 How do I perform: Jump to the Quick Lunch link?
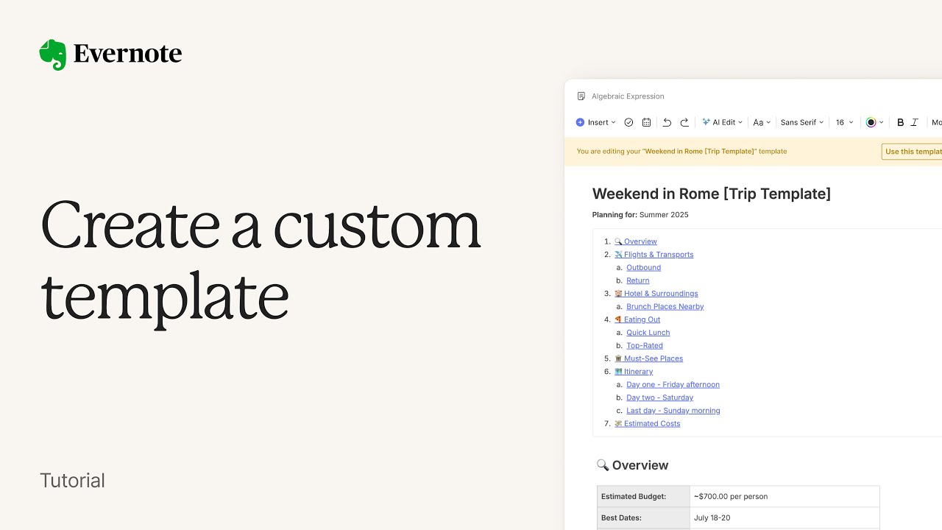[648, 333]
